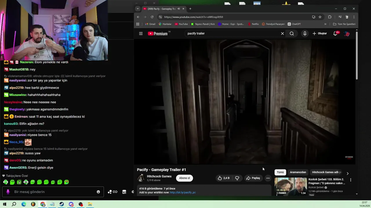Image resolution: width=371 pixels, height=208 pixels.
Task: Open the Gmail bookmark
Action: (150, 24)
